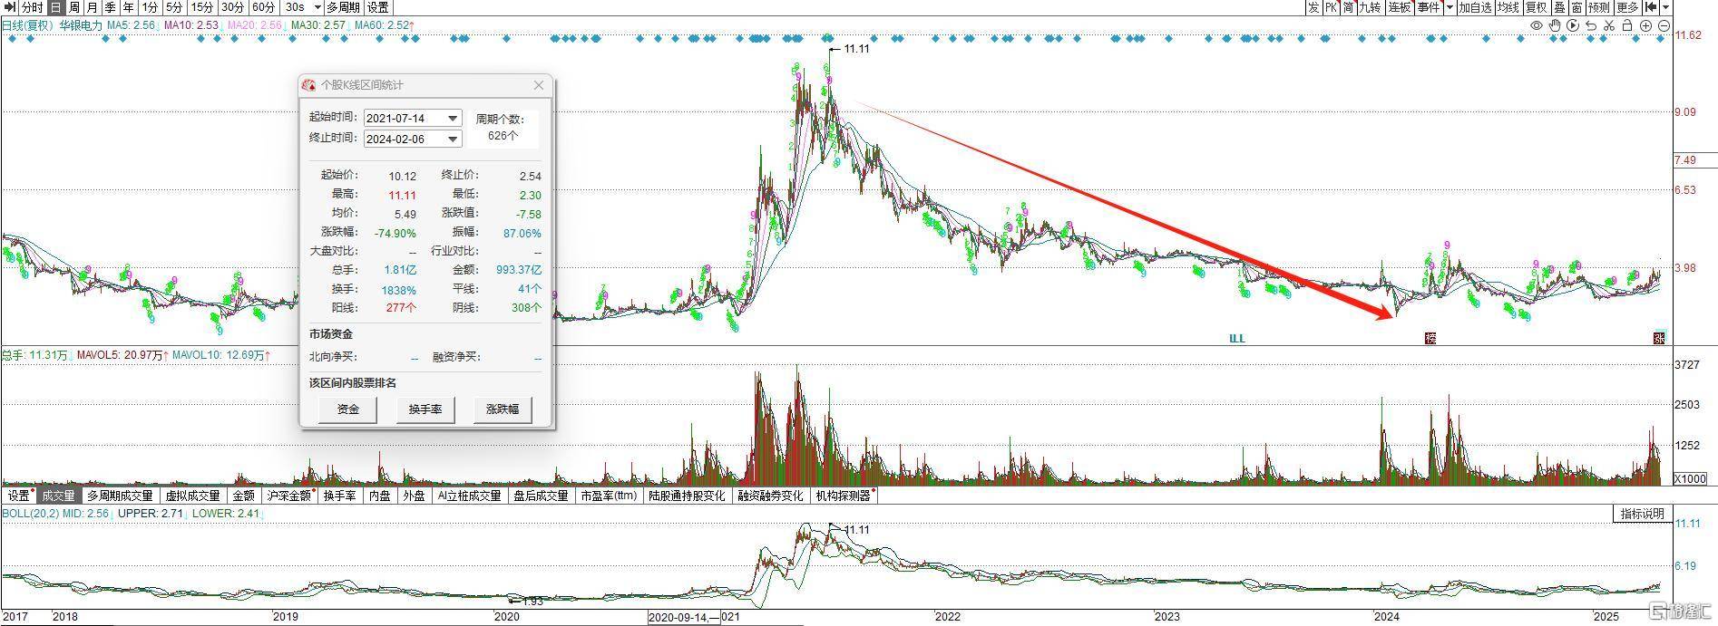Zoom in with the plus circle icon
This screenshot has height=626, width=1718.
pyautogui.click(x=1646, y=25)
